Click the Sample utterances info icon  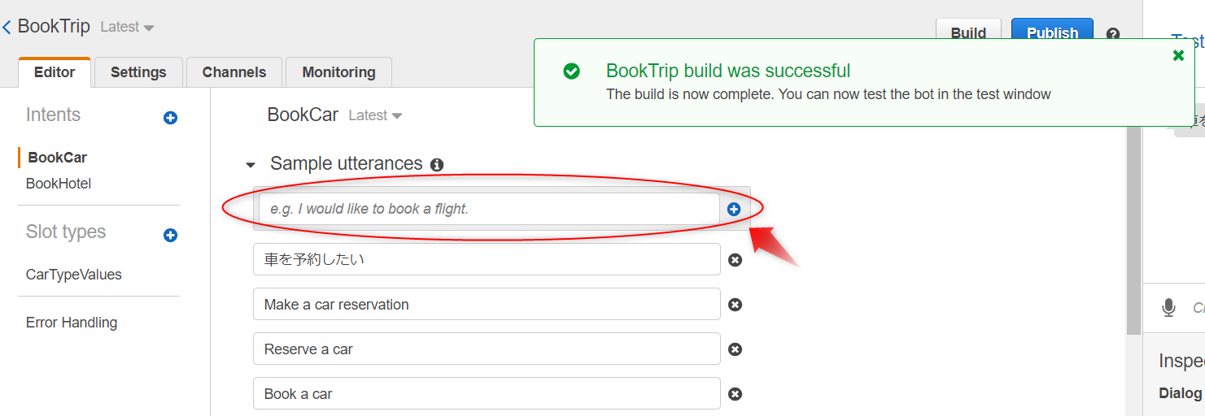[437, 165]
